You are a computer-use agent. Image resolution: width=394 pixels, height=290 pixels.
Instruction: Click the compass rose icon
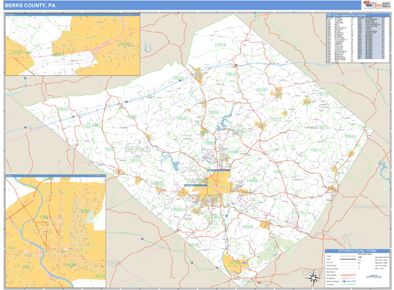[313, 278]
